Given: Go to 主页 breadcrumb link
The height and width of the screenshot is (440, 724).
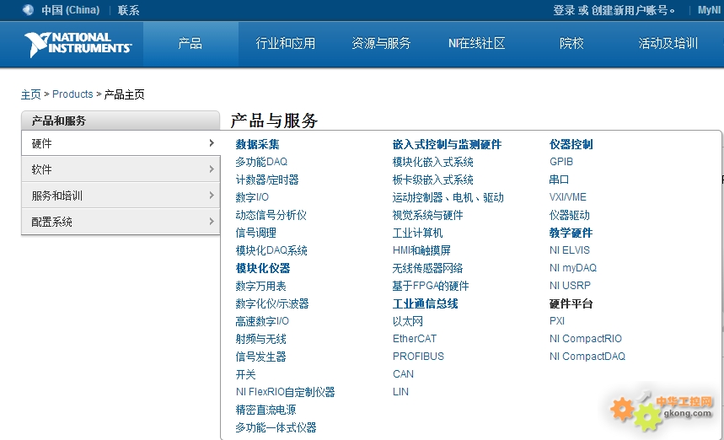Looking at the screenshot, I should pyautogui.click(x=31, y=94).
